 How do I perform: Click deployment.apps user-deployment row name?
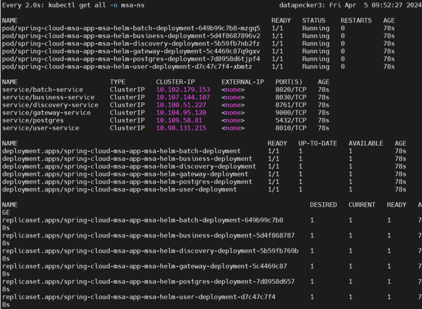(x=119, y=190)
